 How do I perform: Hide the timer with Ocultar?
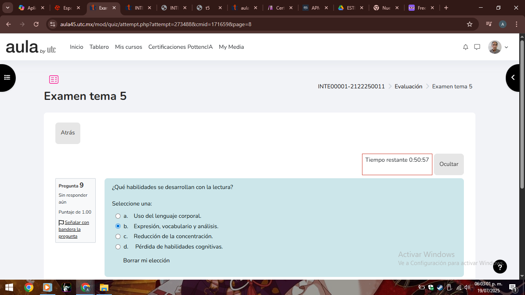(449, 164)
